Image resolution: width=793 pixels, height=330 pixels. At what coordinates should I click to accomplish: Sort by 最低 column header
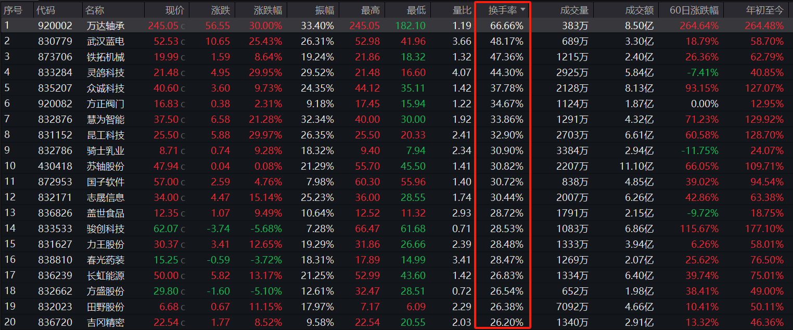[416, 10]
